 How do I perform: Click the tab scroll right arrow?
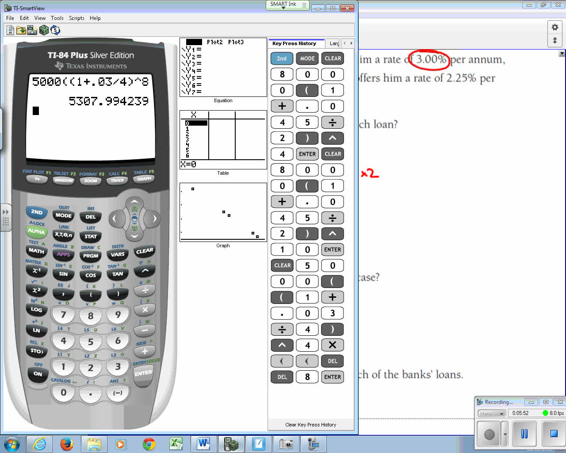[352, 43]
